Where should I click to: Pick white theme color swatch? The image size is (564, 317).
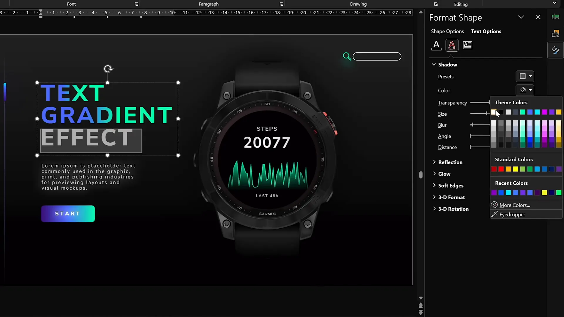pyautogui.click(x=494, y=112)
